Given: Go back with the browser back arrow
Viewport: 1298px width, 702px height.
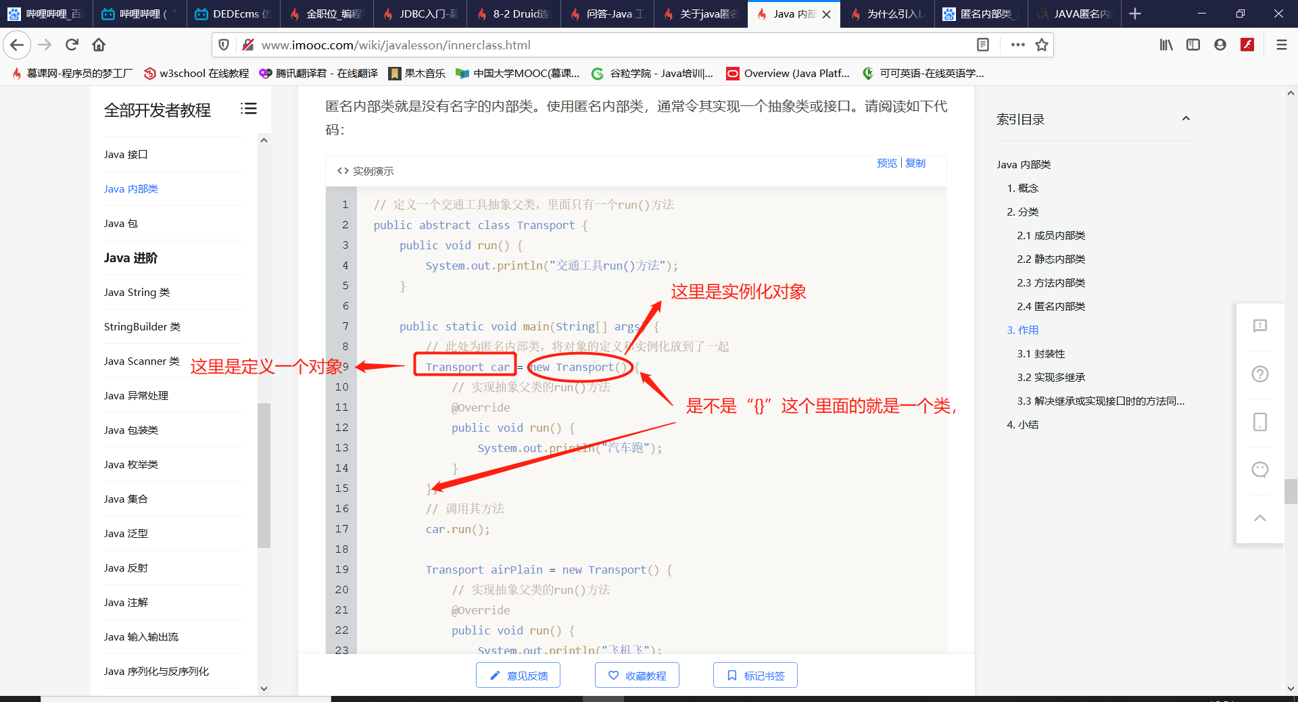Looking at the screenshot, I should (x=17, y=45).
